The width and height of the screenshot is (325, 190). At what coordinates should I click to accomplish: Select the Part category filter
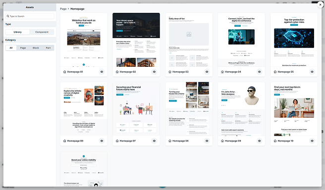pyautogui.click(x=48, y=48)
